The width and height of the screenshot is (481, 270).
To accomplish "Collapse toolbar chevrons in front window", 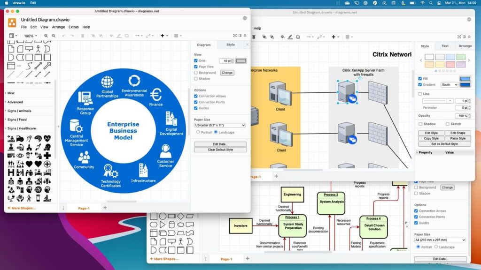I will (x=245, y=36).
